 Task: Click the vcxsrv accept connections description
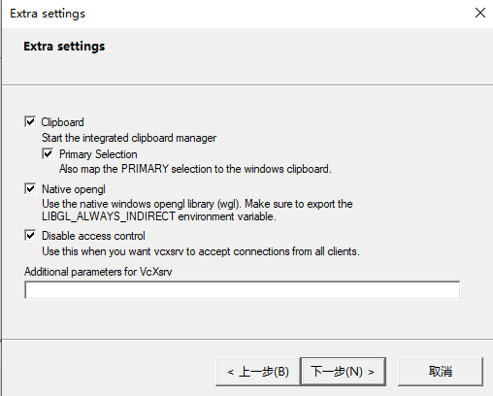point(201,251)
